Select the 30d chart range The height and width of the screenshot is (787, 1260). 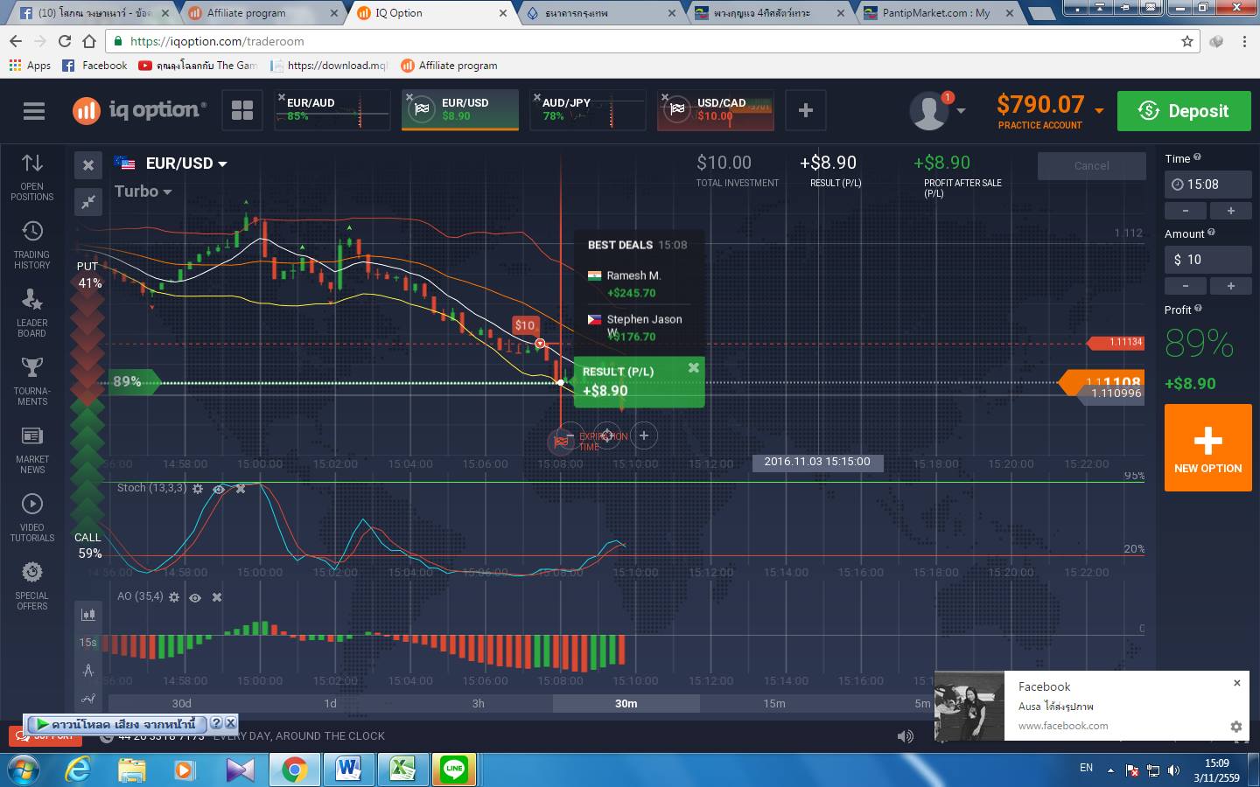[182, 703]
